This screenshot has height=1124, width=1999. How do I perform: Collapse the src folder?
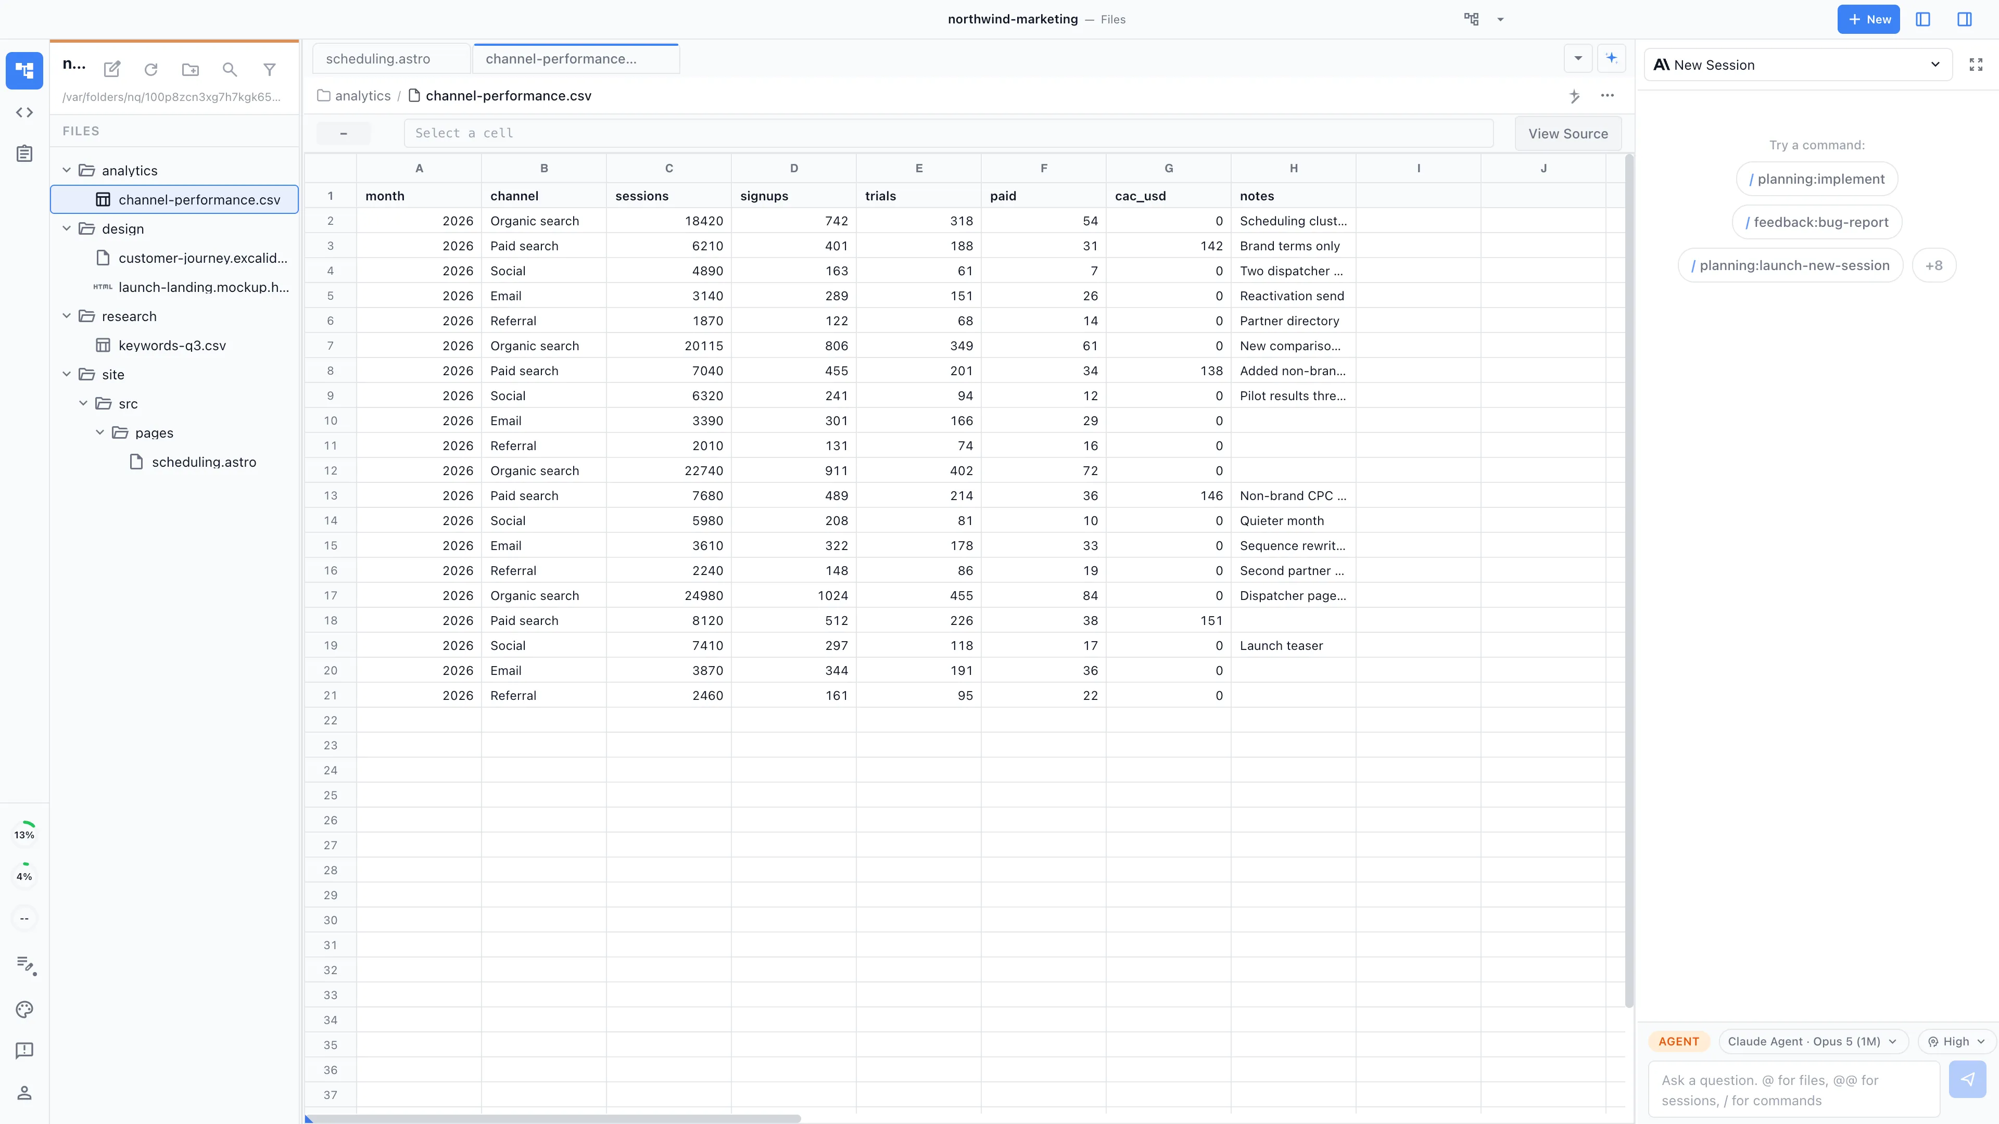coord(83,403)
